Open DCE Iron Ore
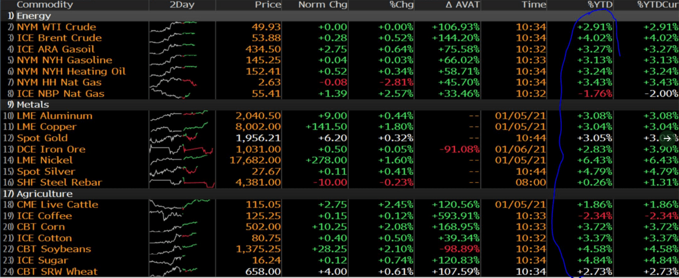This screenshot has height=278, width=679. 51,149
